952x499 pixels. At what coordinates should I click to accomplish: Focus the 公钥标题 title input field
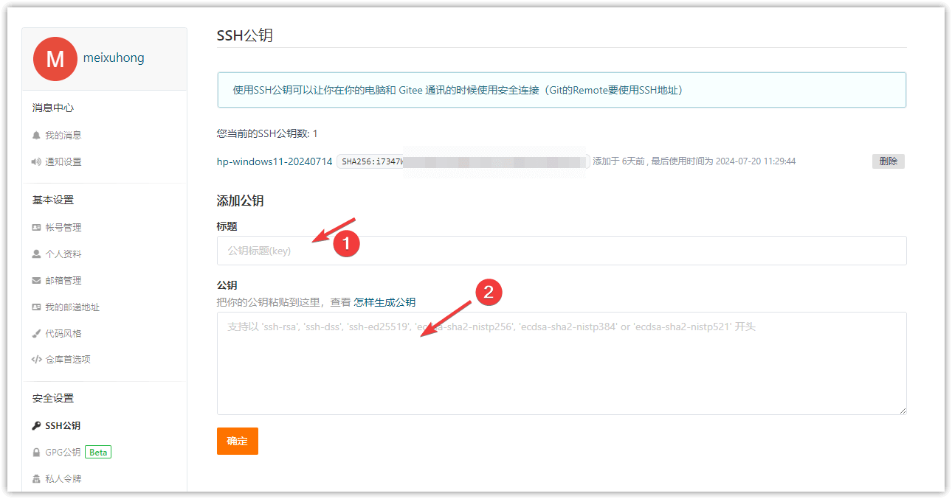(x=561, y=251)
